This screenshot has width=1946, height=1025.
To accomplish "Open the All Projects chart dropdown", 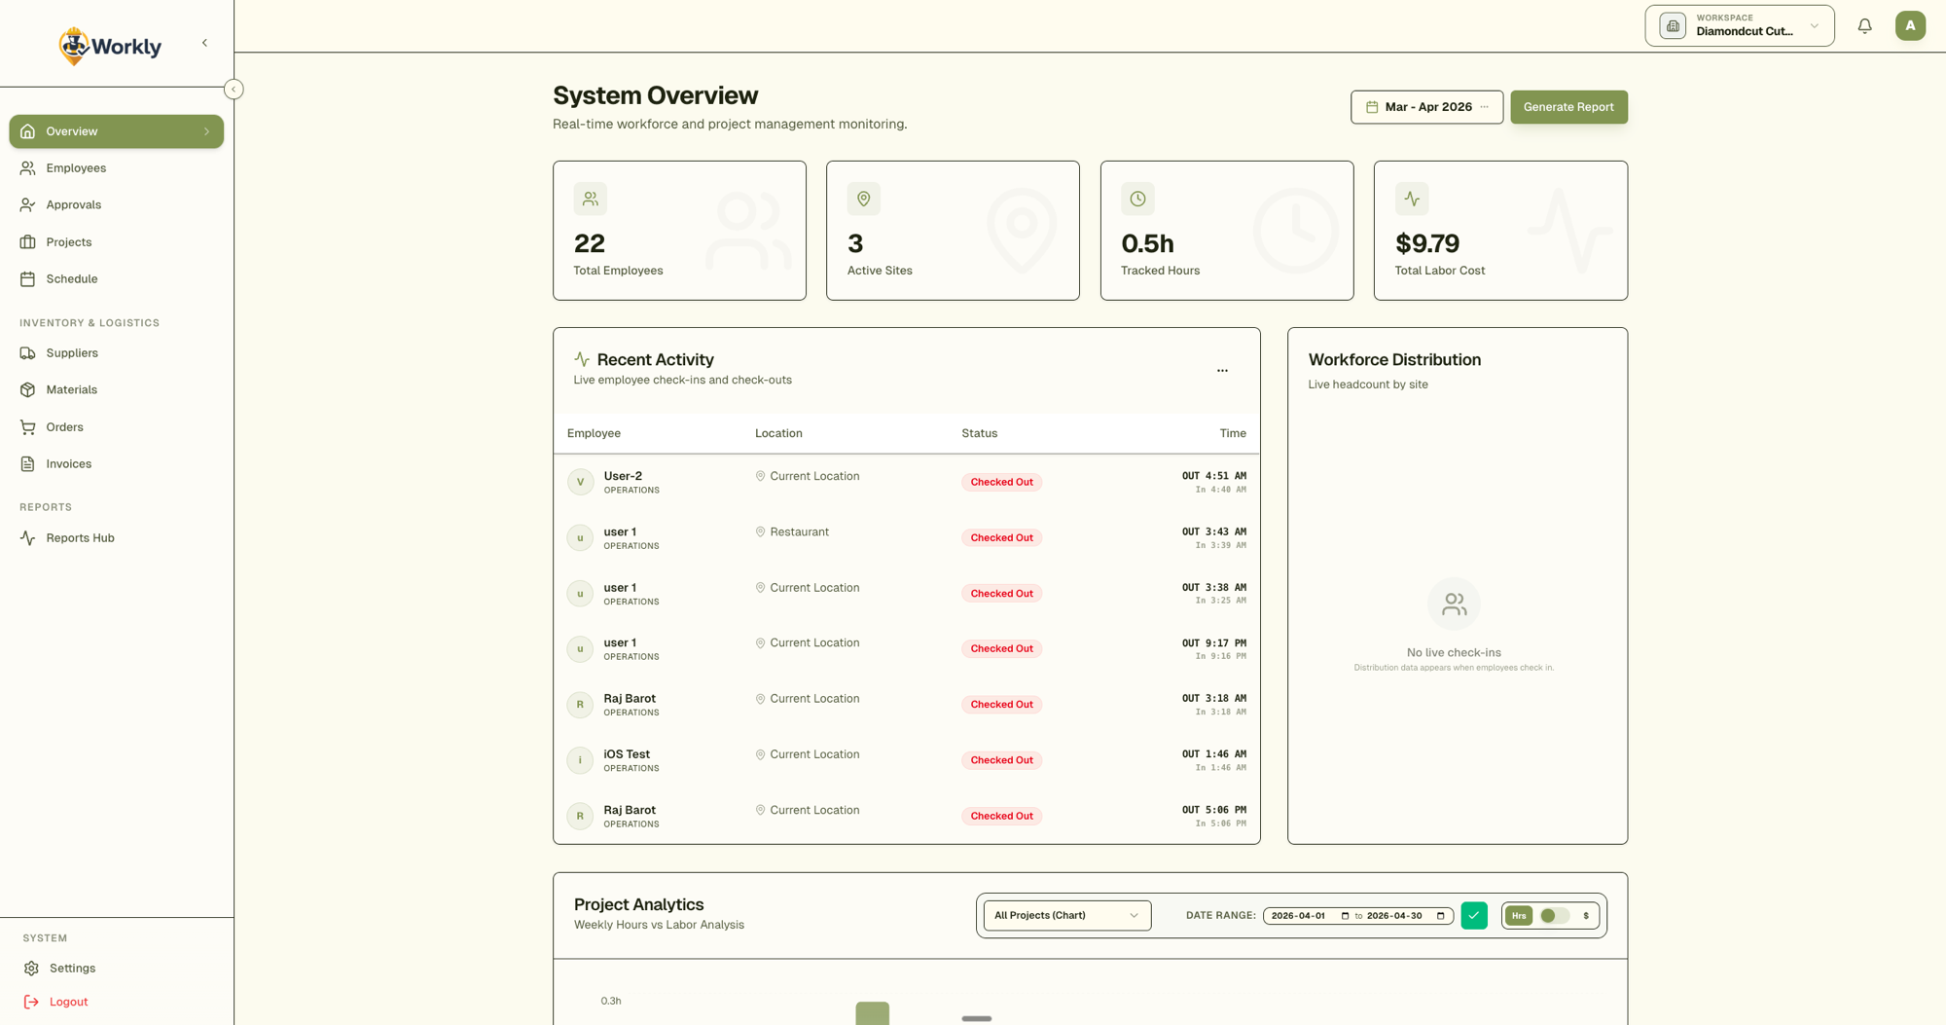I will tap(1065, 915).
